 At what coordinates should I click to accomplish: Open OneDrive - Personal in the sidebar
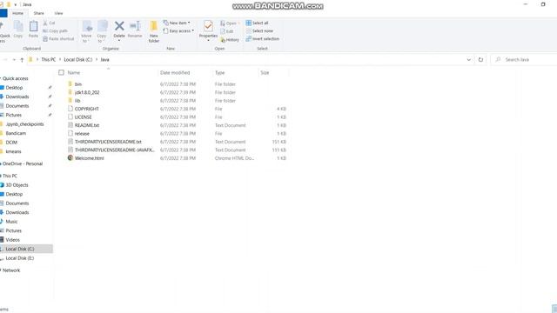point(23,163)
